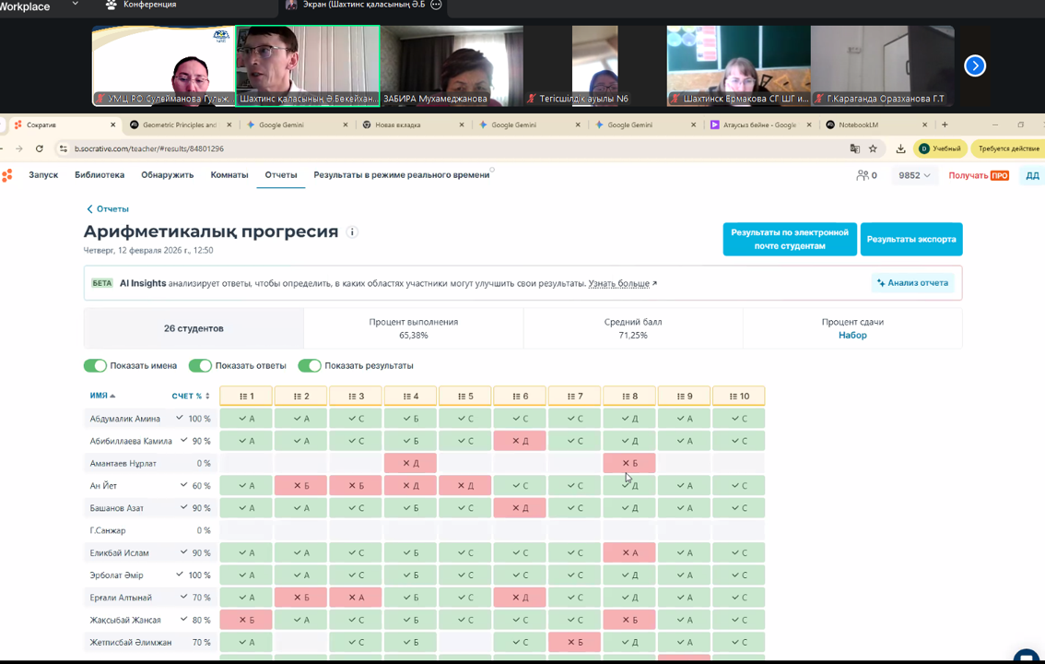Click the Socrative logo icon
Viewport: 1045px width, 664px height.
point(7,175)
